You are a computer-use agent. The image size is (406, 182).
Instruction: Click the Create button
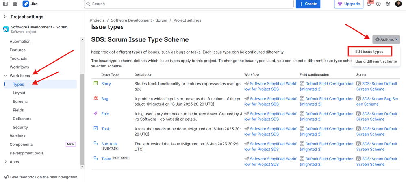tap(308, 4)
